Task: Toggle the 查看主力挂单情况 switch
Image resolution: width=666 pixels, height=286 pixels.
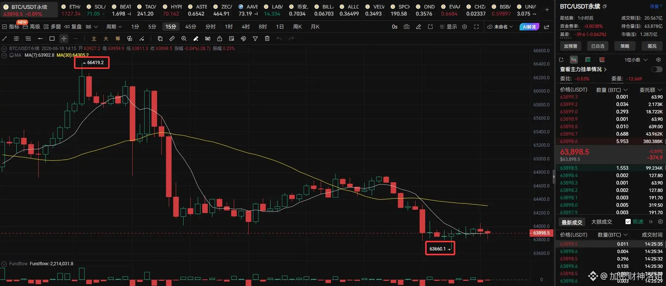Action: pos(657,69)
